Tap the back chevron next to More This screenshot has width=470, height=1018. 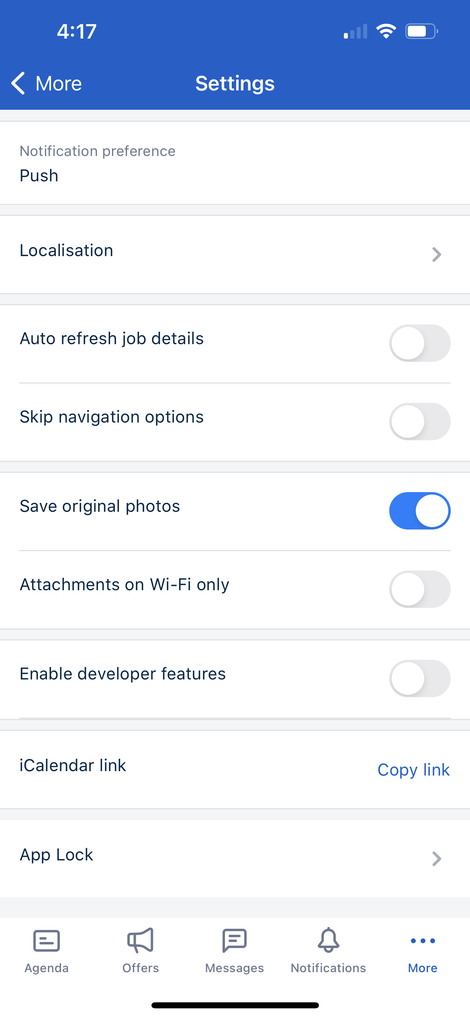[x=18, y=83]
